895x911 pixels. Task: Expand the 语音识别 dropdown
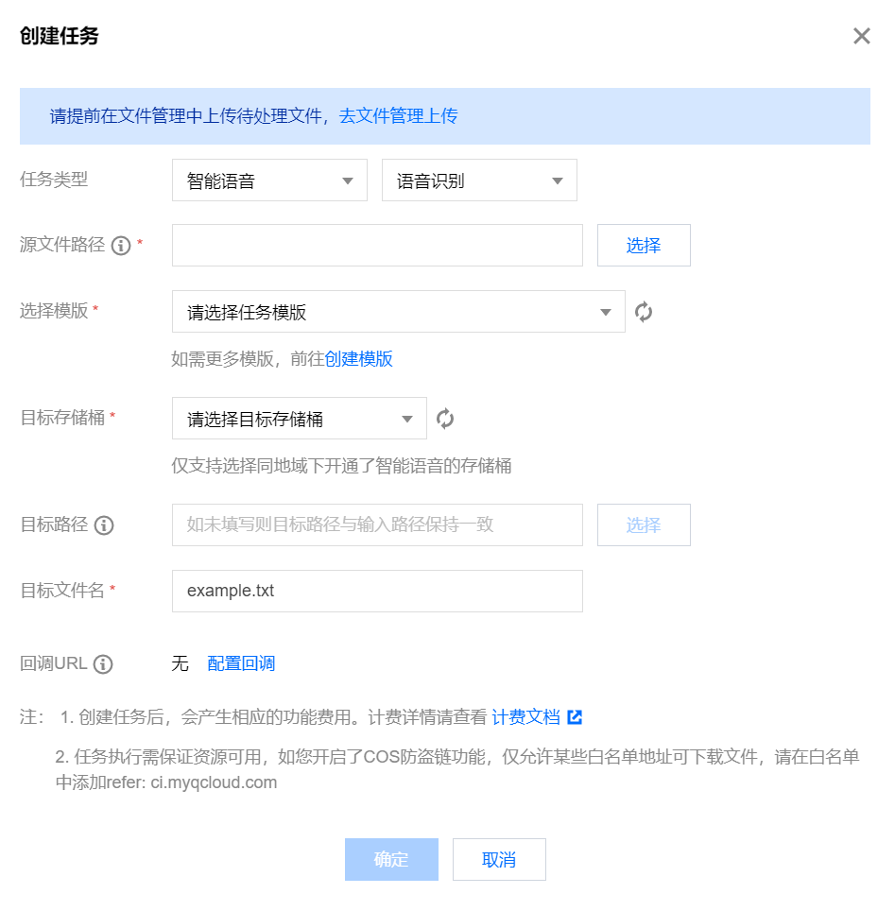coord(479,180)
